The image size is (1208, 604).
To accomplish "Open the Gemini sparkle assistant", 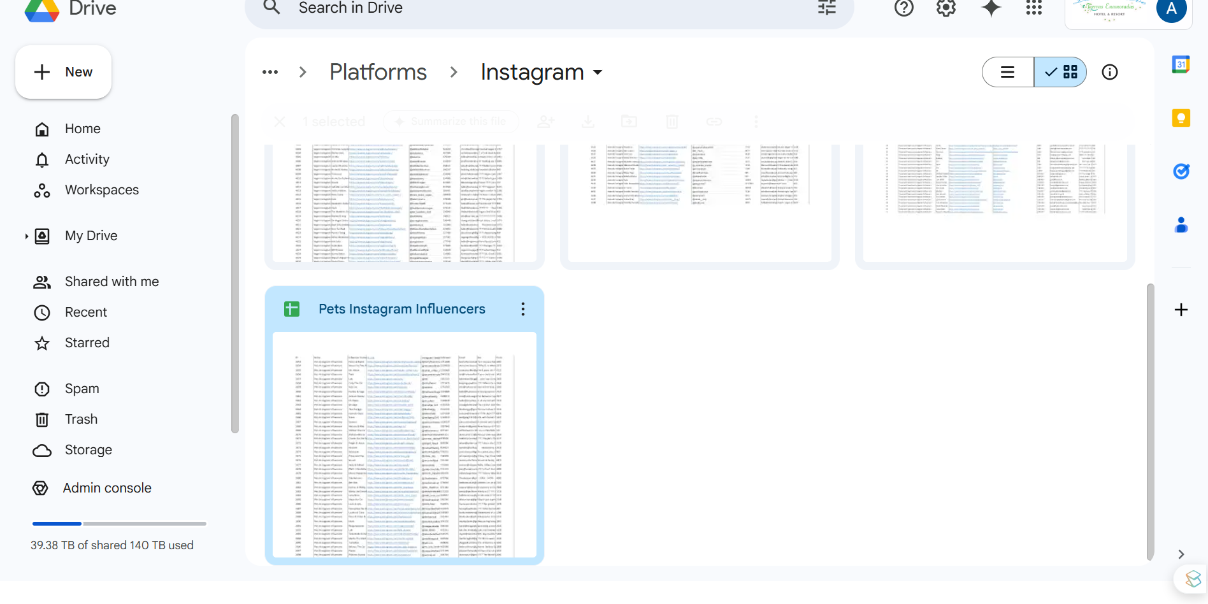I will [x=991, y=8].
